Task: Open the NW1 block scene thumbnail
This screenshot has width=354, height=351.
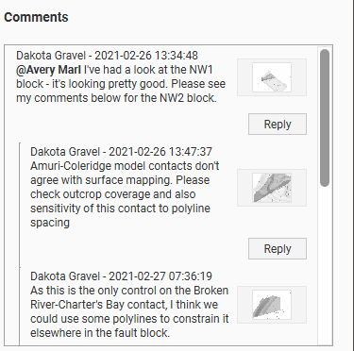Action: [272, 77]
